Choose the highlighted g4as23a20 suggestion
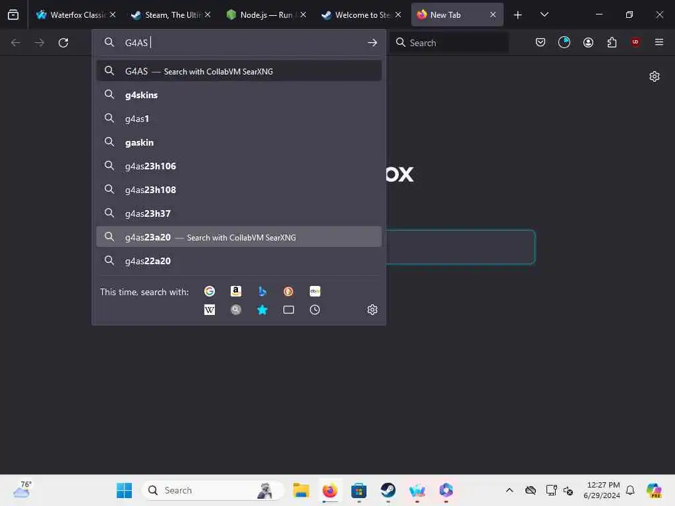 [x=239, y=237]
